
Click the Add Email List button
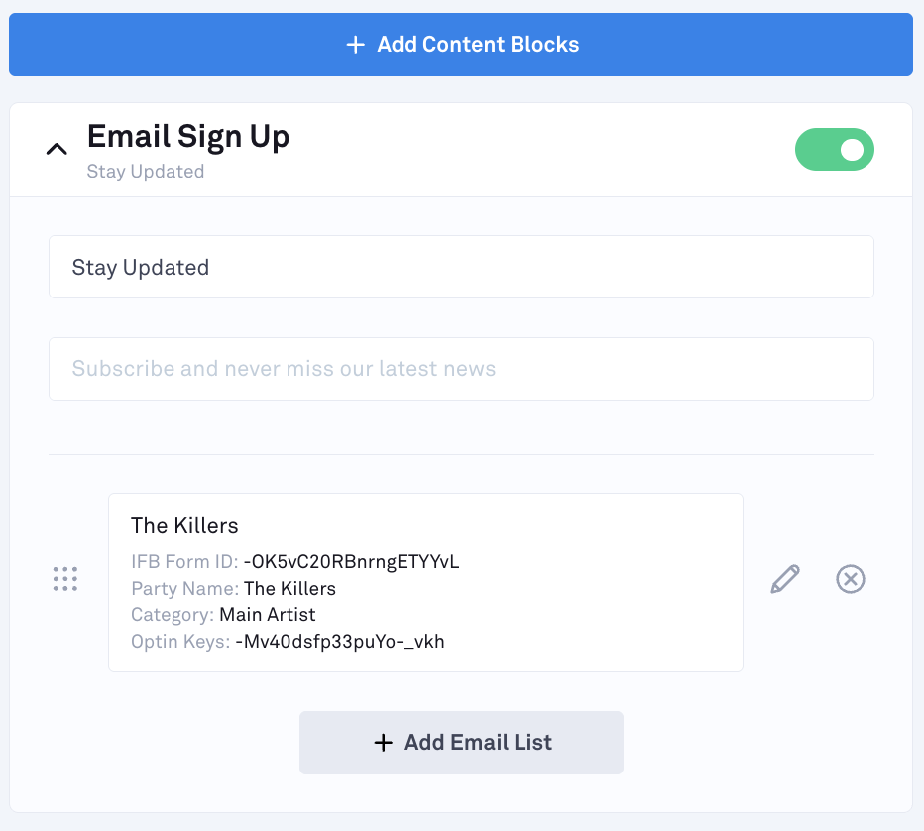[461, 743]
